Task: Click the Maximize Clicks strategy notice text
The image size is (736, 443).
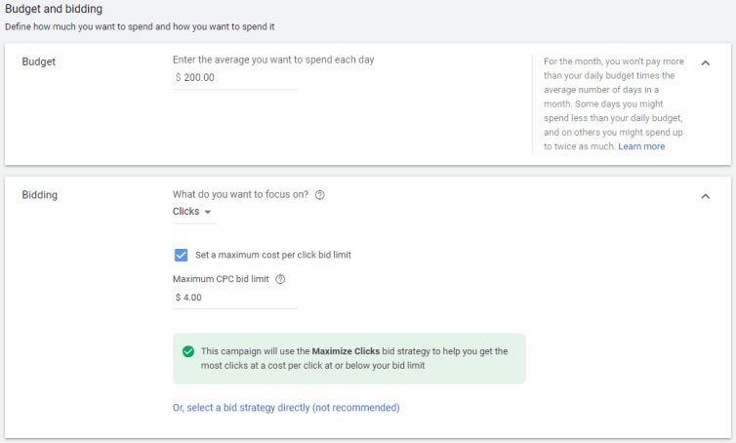Action: pos(354,358)
